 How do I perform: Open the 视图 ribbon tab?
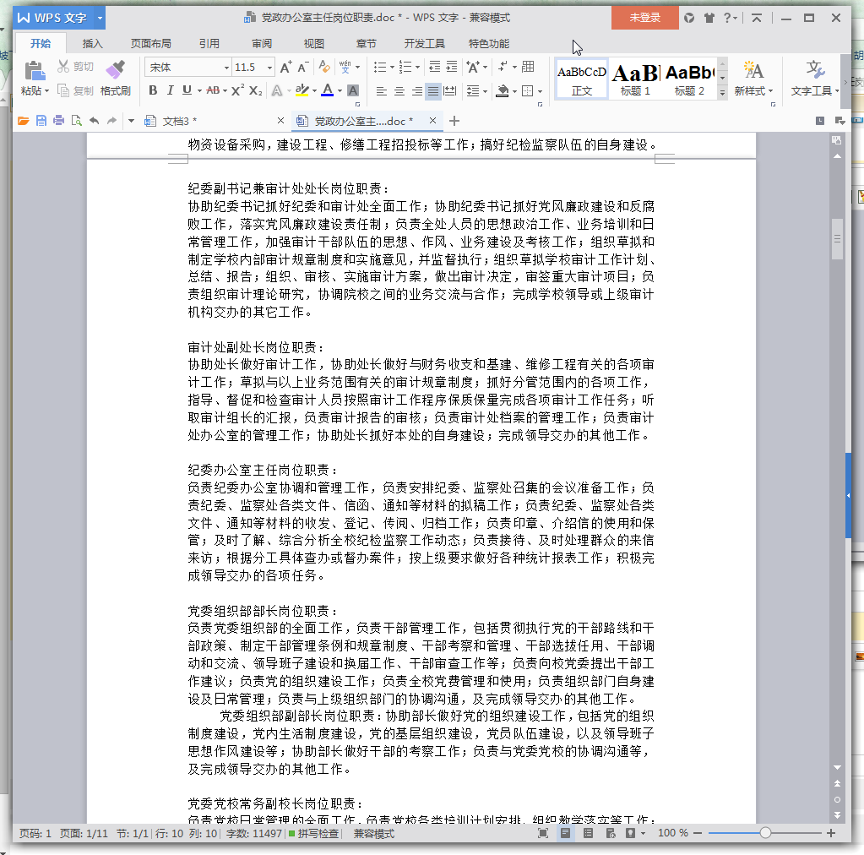pyautogui.click(x=314, y=44)
